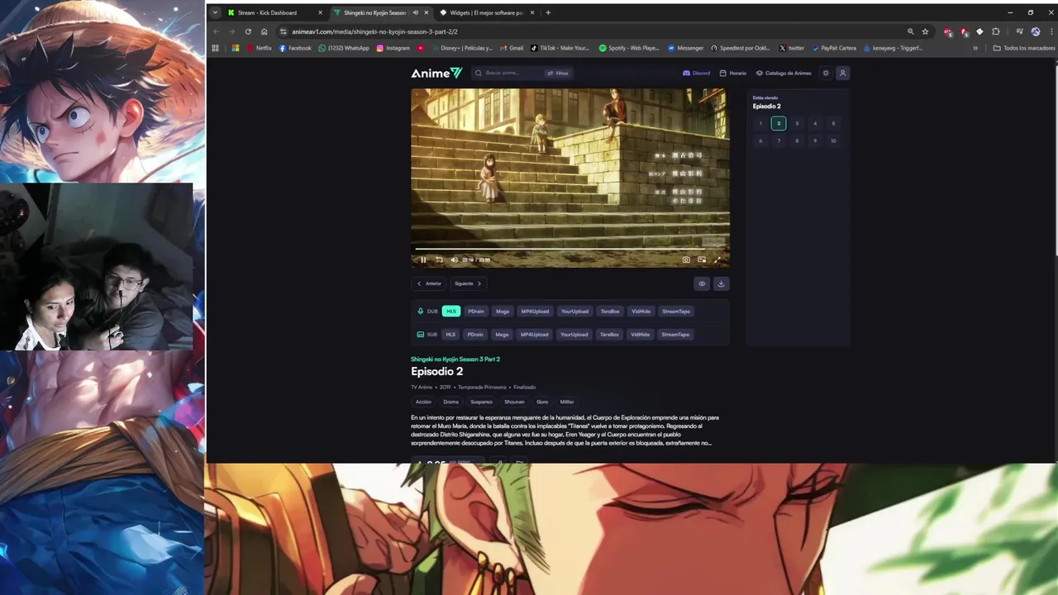This screenshot has width=1058, height=595.
Task: Bookmark this page with star icon
Action: (x=925, y=31)
